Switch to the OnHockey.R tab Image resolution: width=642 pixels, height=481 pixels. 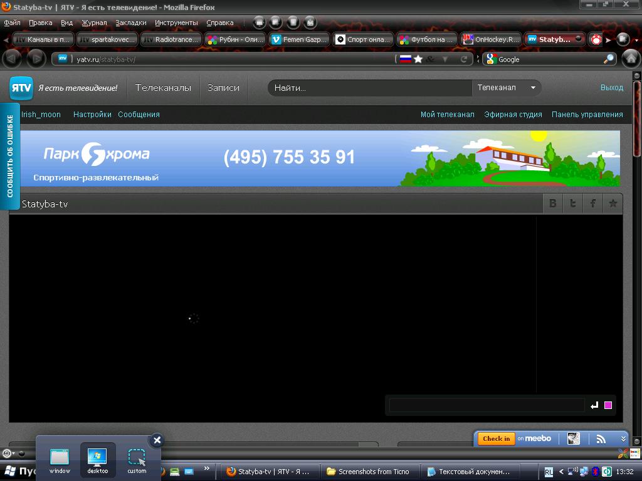click(x=490, y=39)
